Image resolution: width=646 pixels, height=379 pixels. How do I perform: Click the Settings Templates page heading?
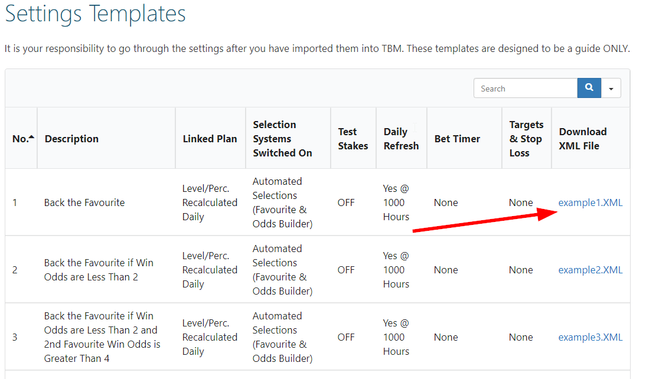tap(94, 14)
